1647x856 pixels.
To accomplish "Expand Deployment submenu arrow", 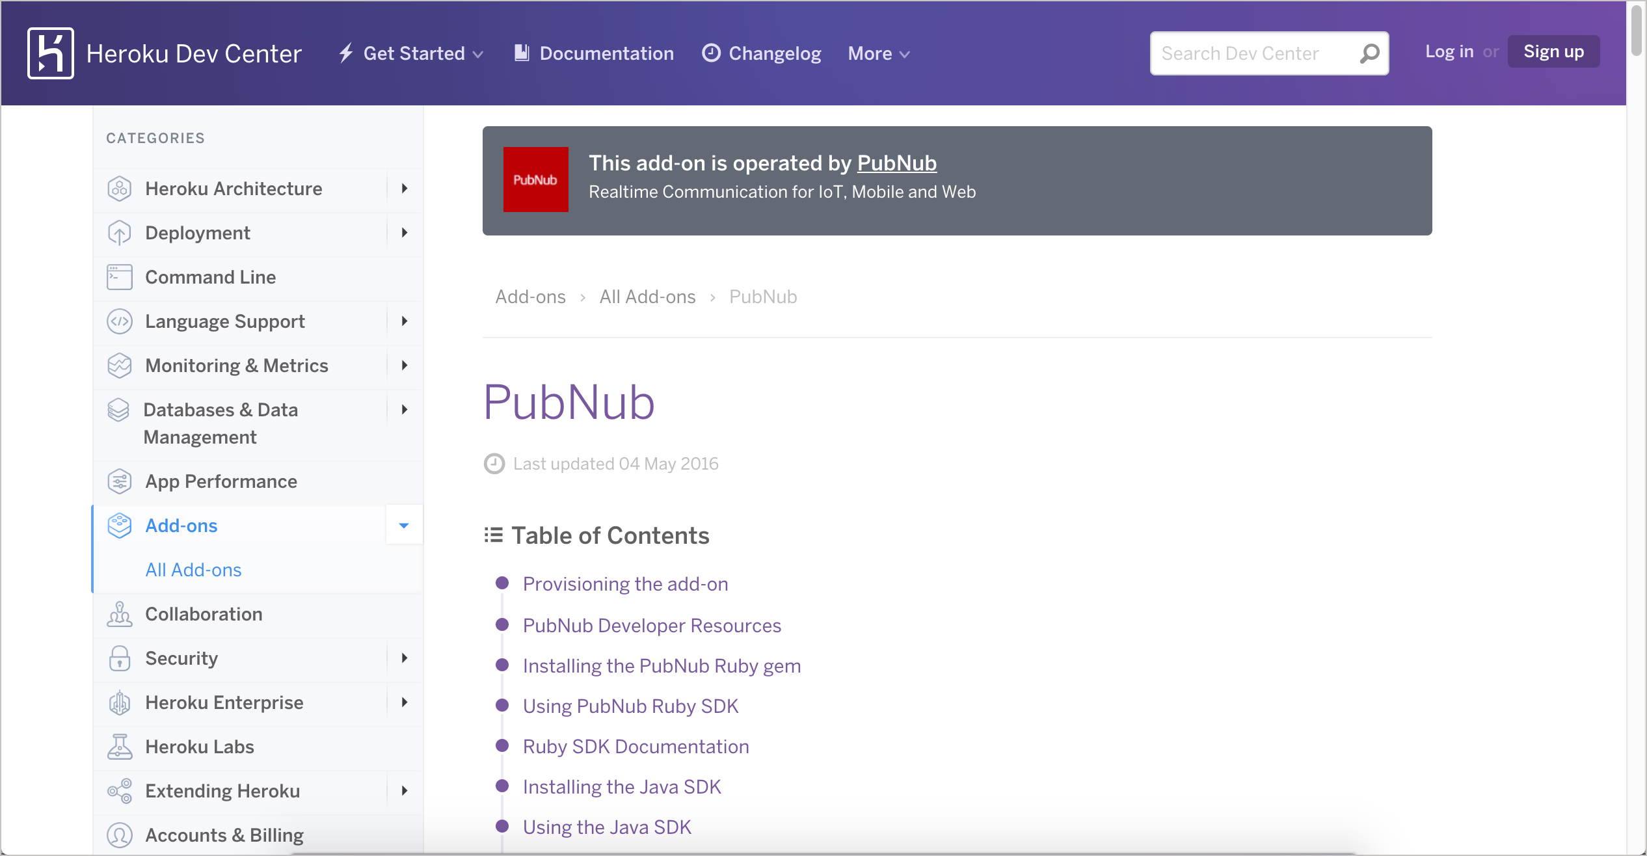I will 405,233.
